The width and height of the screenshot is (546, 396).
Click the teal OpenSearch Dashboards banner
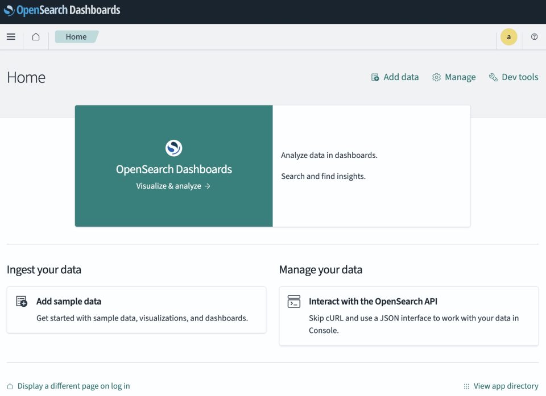coord(173,166)
